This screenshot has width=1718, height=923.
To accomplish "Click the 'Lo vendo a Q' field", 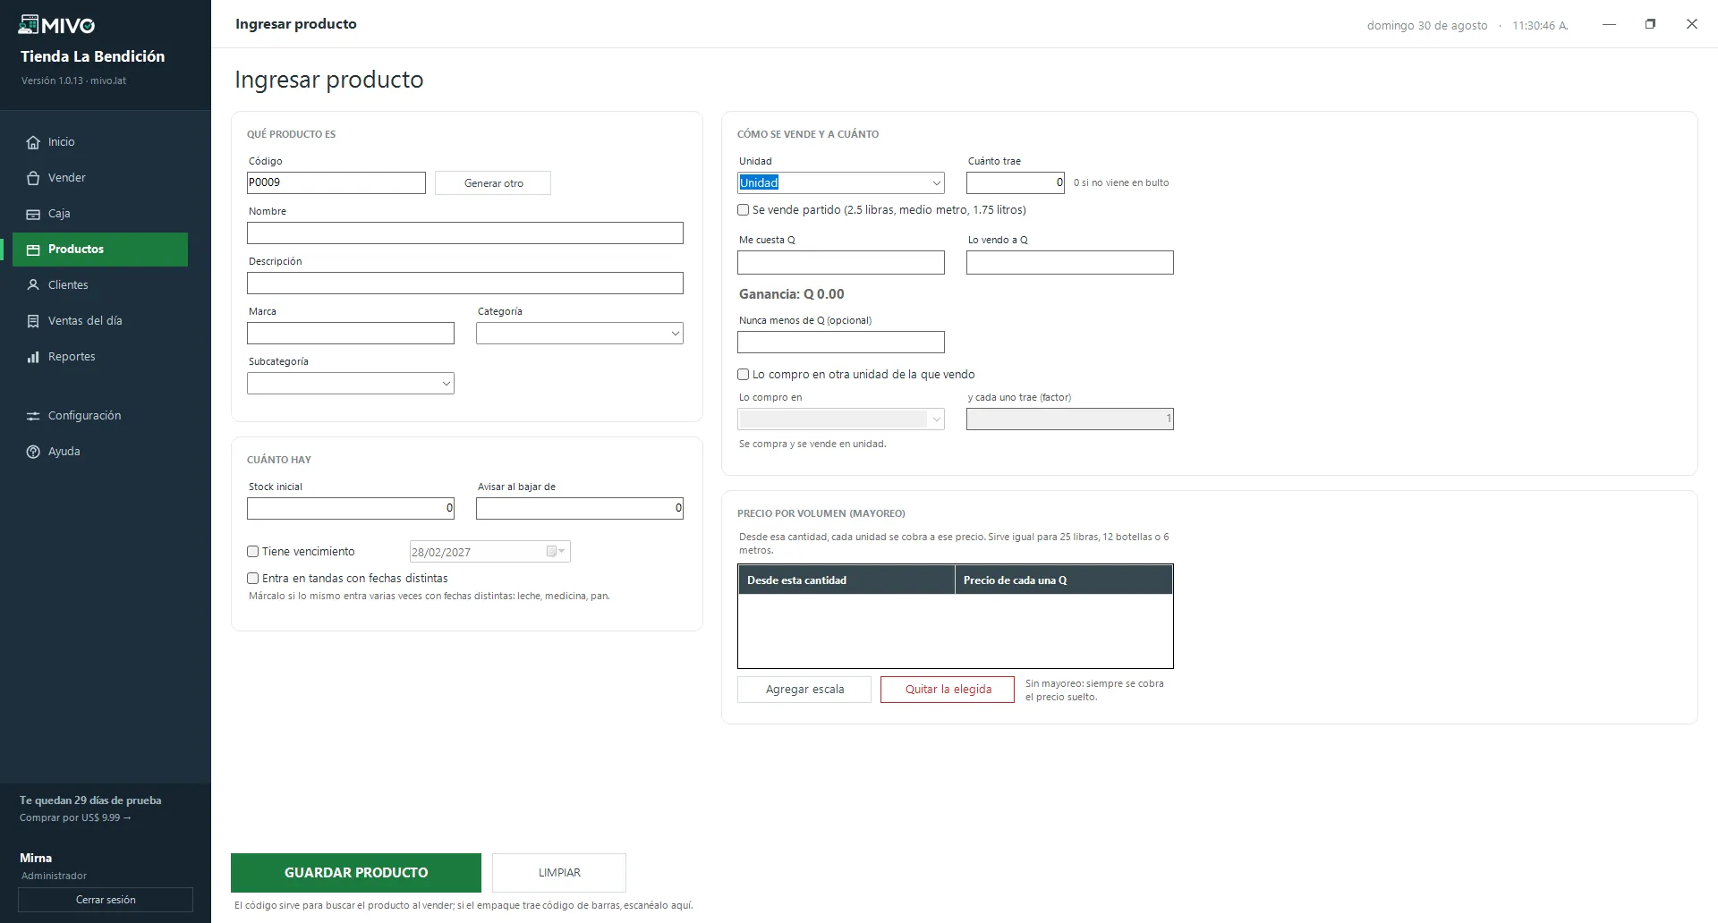I will click(x=1070, y=262).
